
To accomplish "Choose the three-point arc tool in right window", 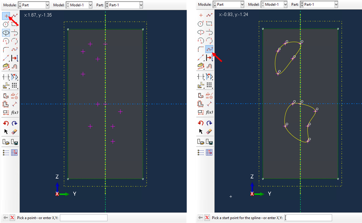I will pyautogui.click(x=210, y=41).
